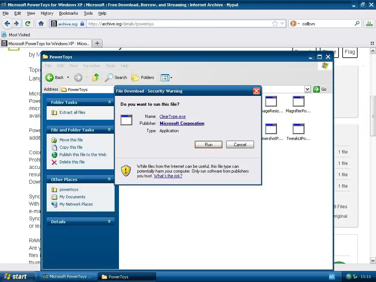Open the Bookmarks menu
Image resolution: width=376 pixels, height=282 pixels.
pyautogui.click(x=68, y=13)
